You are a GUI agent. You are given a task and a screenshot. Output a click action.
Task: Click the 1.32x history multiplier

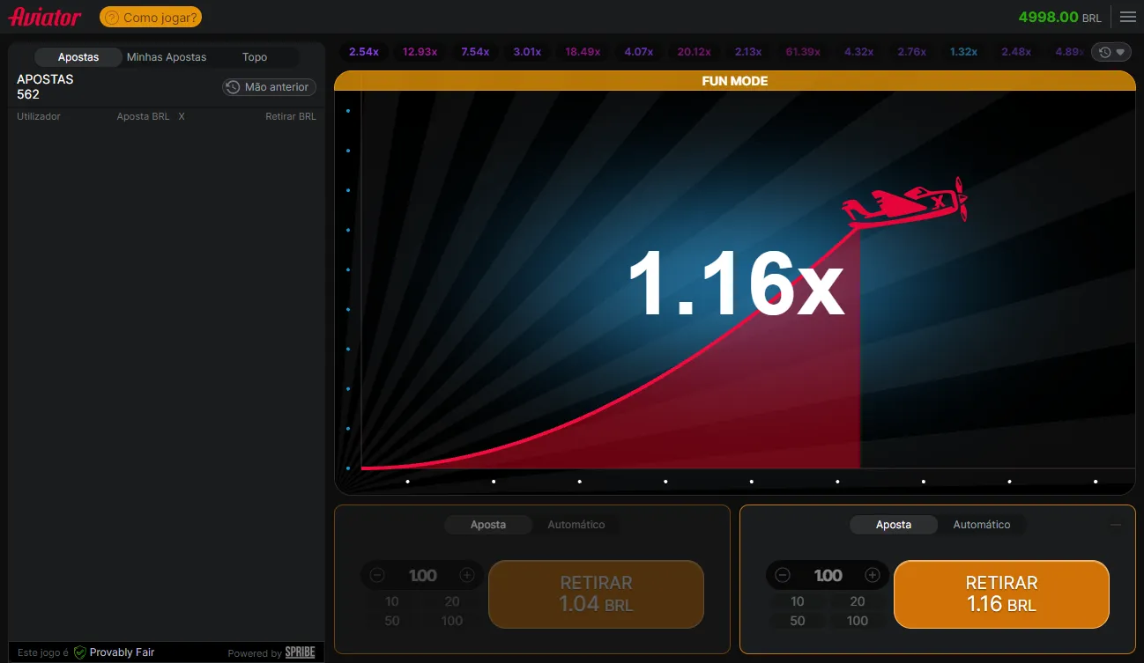pyautogui.click(x=963, y=52)
